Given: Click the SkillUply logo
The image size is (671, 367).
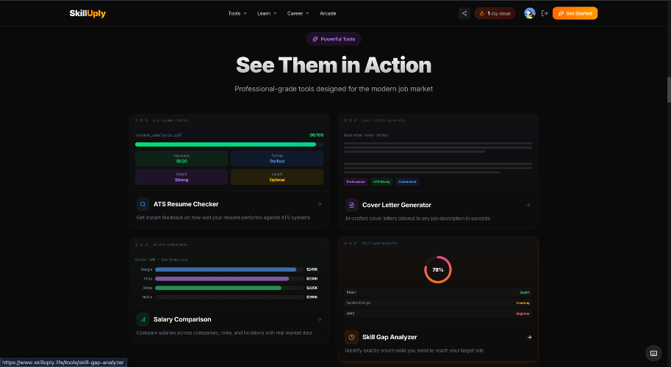Looking at the screenshot, I should click(87, 13).
